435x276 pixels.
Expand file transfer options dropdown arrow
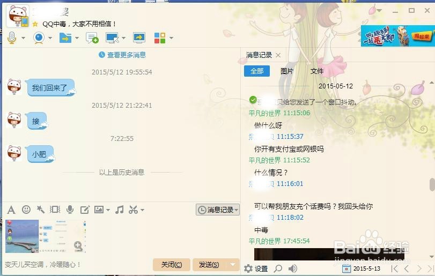click(x=77, y=38)
